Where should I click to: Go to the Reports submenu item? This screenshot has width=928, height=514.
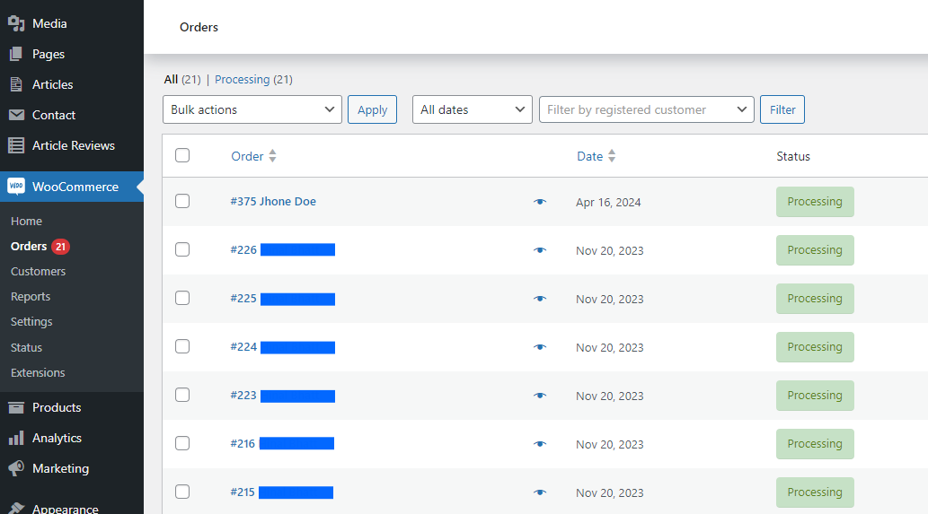point(31,296)
